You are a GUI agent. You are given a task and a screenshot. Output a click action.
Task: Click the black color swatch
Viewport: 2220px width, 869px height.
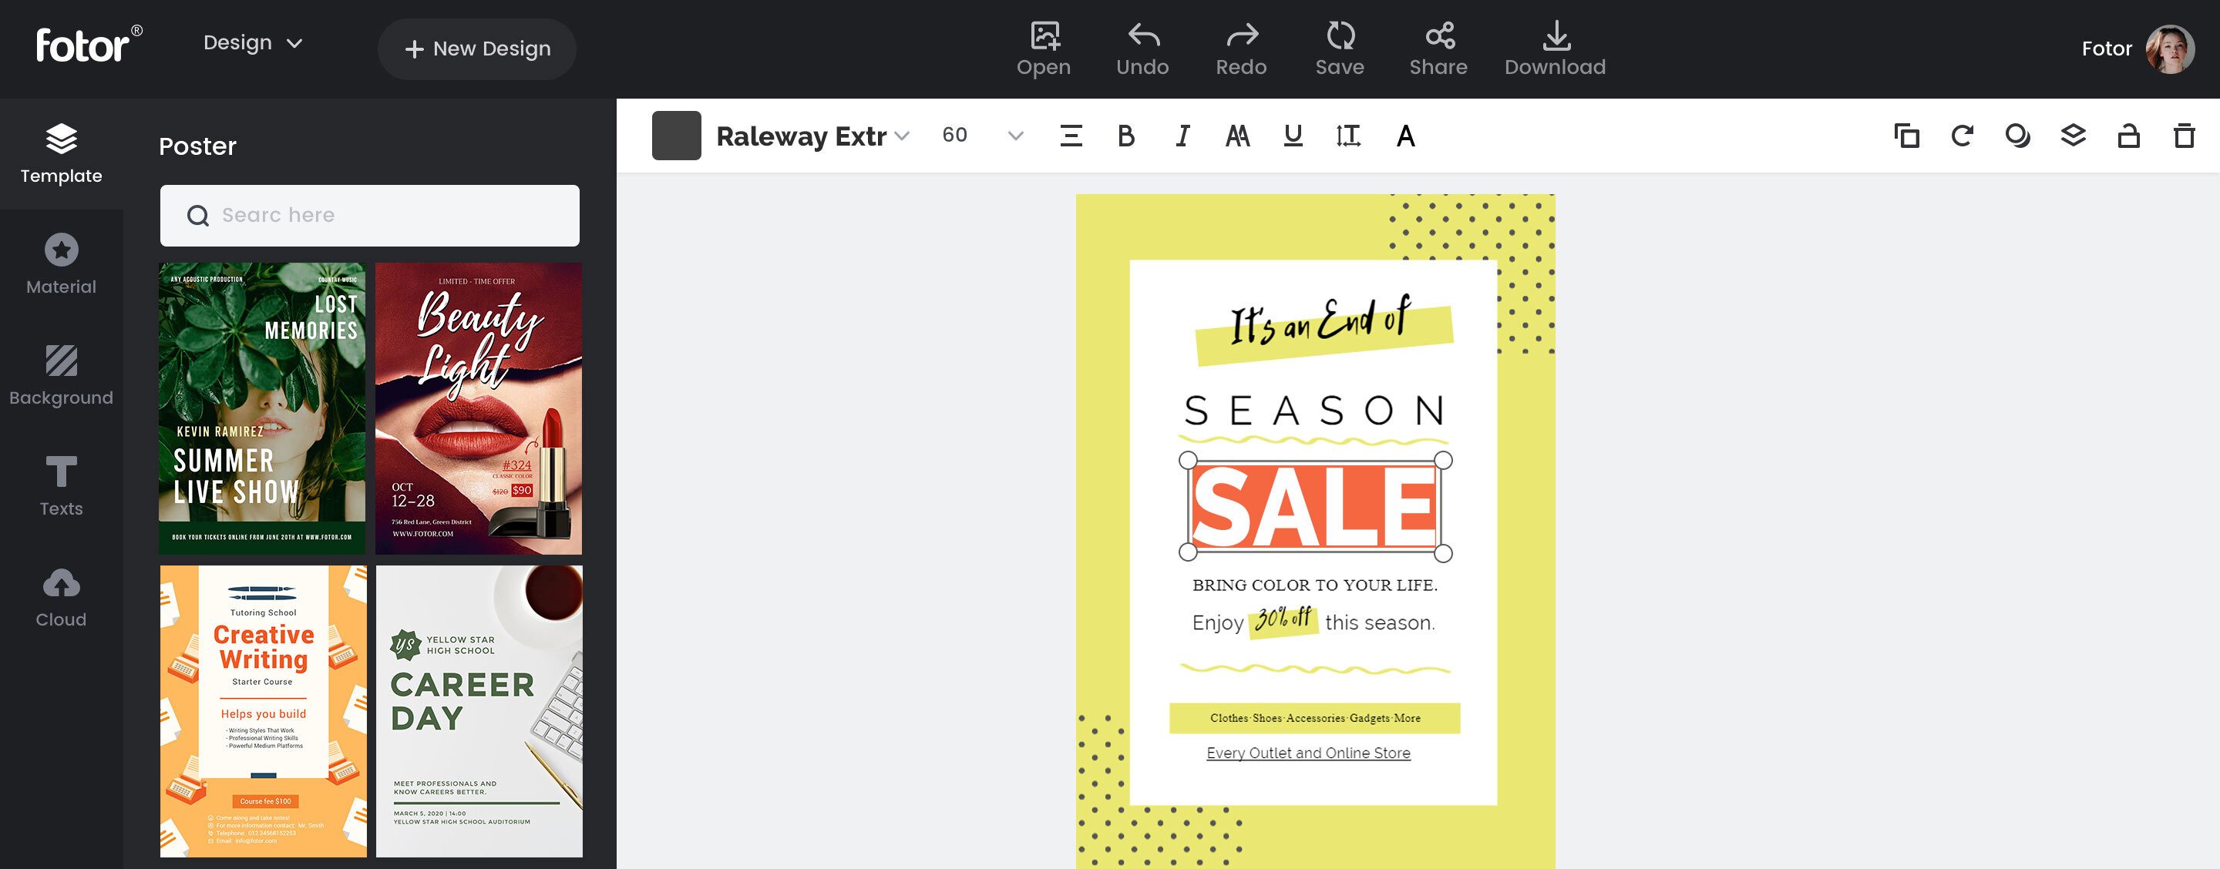(x=674, y=135)
